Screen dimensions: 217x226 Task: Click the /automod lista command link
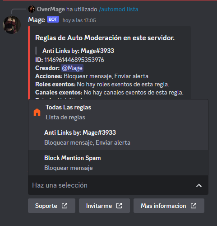[x=119, y=9]
